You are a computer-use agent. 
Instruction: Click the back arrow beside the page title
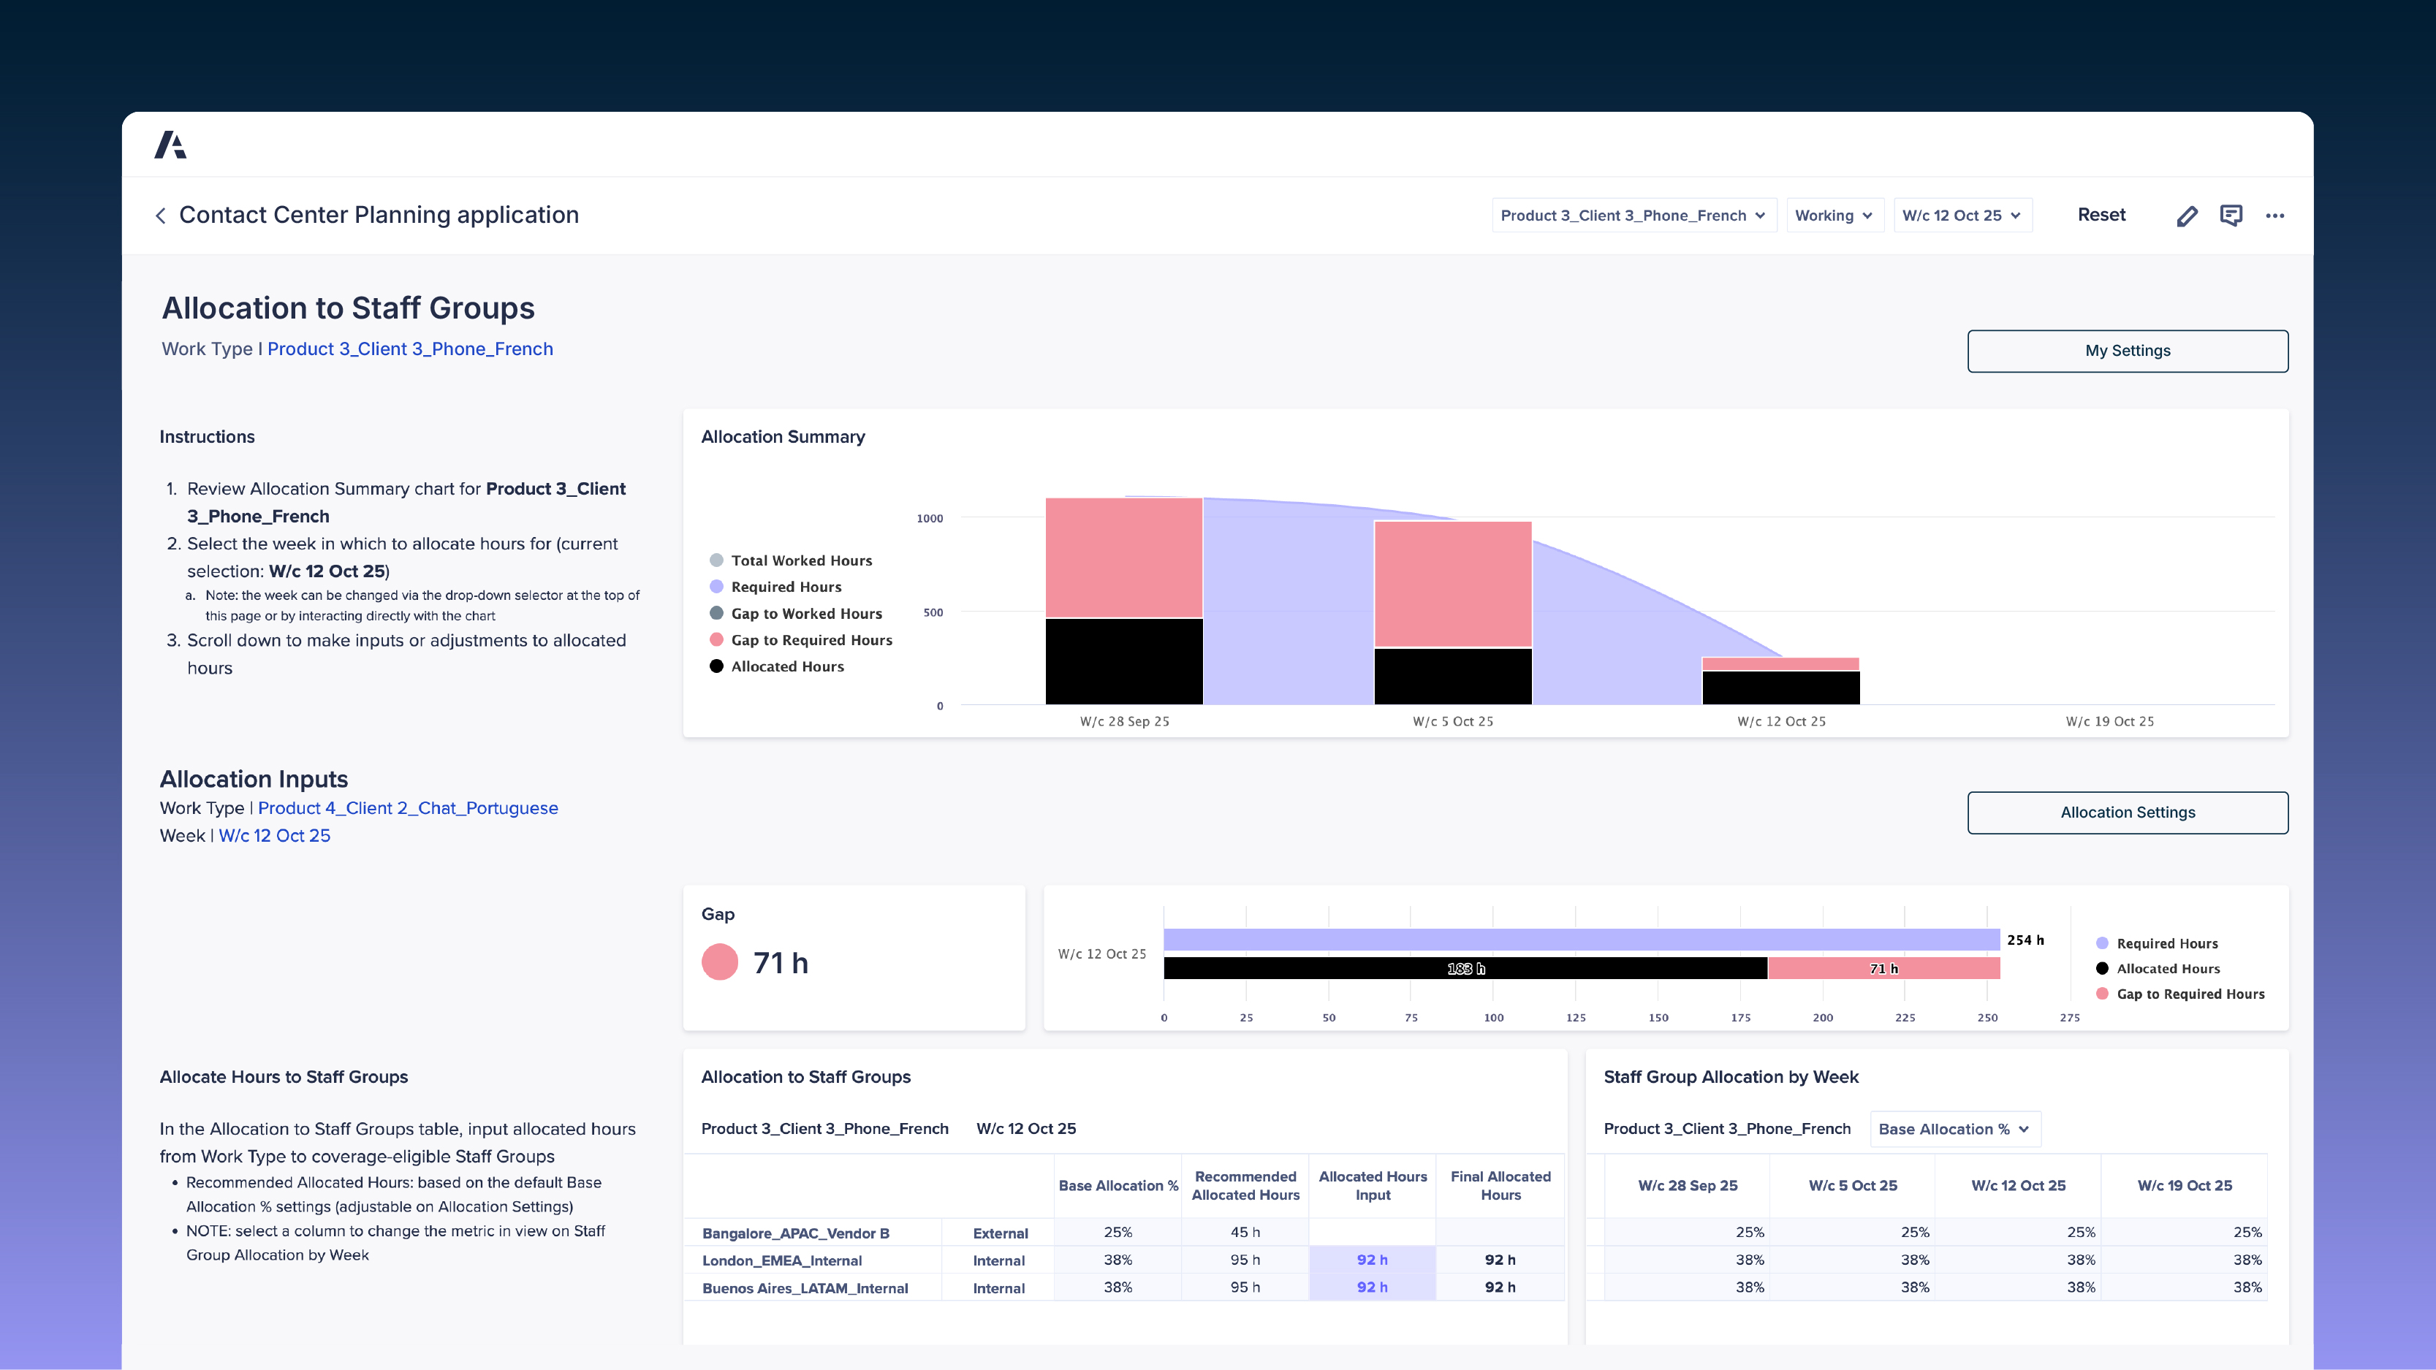coord(161,216)
